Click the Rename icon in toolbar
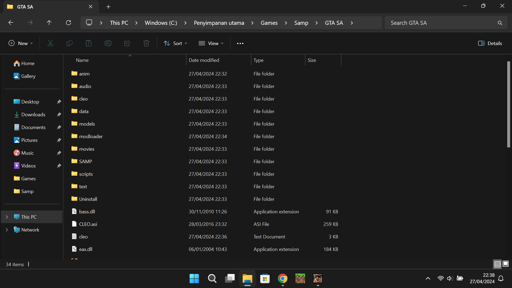 [x=108, y=43]
